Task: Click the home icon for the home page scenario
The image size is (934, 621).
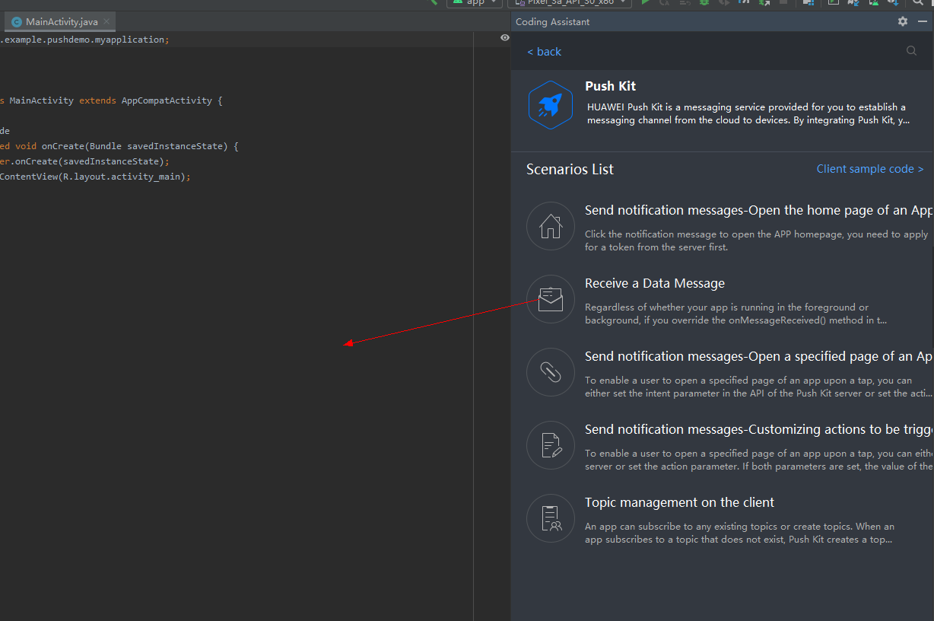Action: (550, 226)
